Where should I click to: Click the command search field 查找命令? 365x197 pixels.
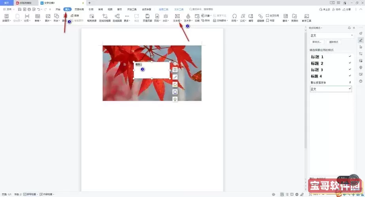[x=201, y=9]
